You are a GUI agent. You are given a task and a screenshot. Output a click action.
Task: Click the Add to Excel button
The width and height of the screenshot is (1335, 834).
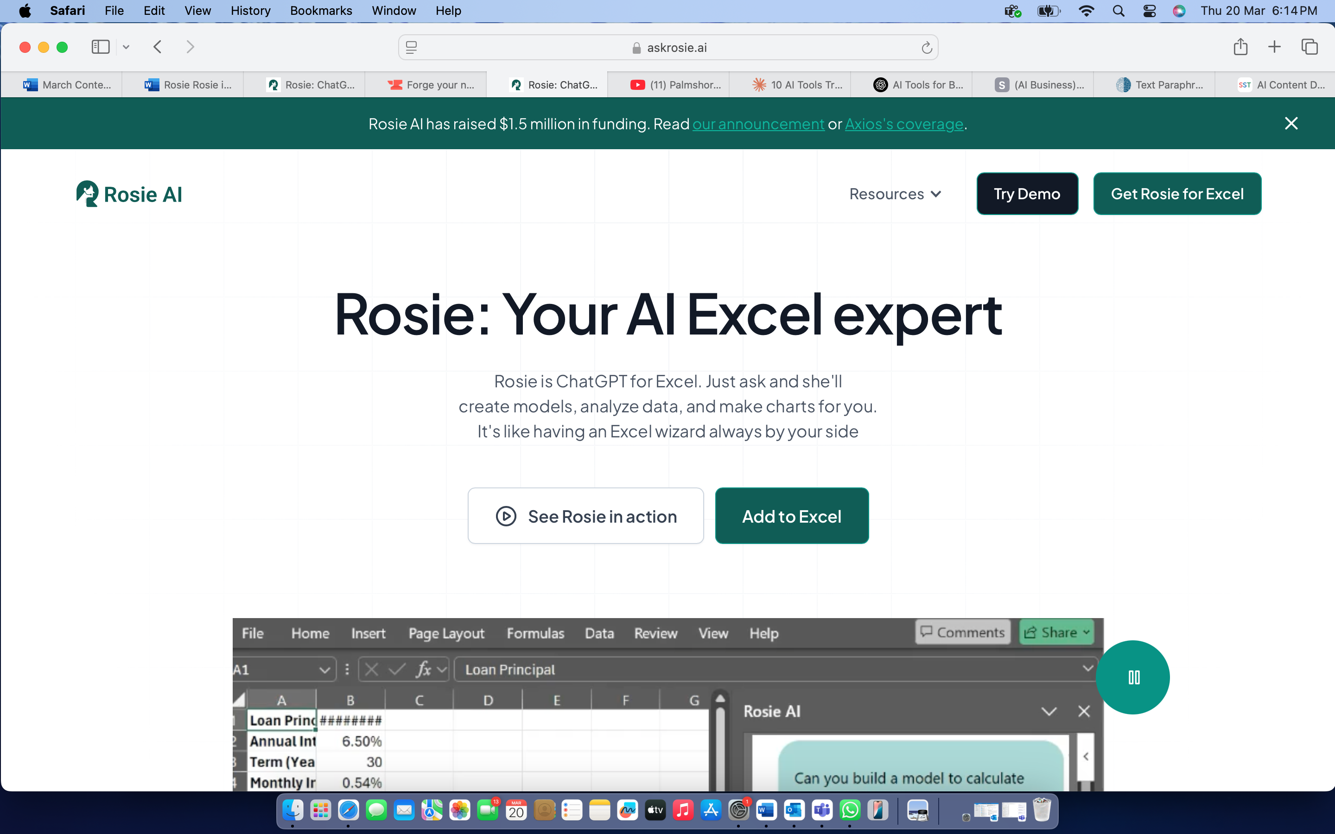792,516
